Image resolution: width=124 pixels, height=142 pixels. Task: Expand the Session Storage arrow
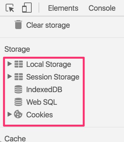9,76
